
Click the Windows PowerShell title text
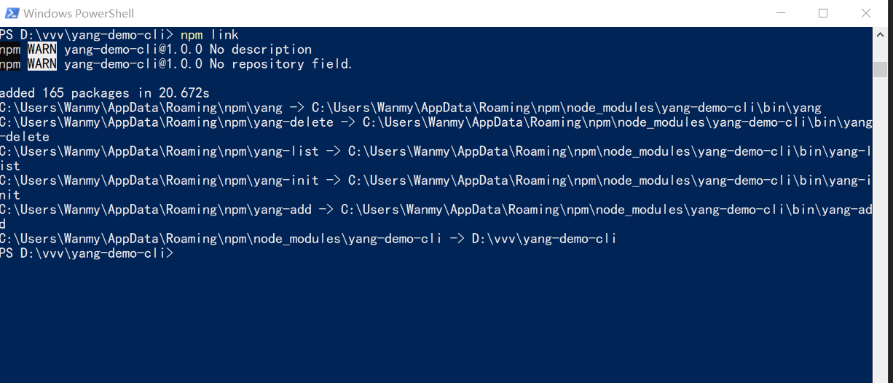[79, 13]
